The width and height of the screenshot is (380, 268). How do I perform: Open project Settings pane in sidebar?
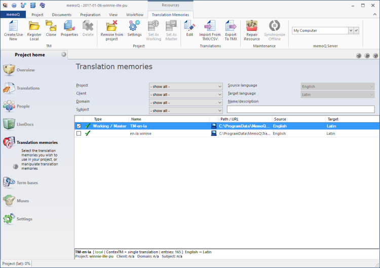point(17,219)
